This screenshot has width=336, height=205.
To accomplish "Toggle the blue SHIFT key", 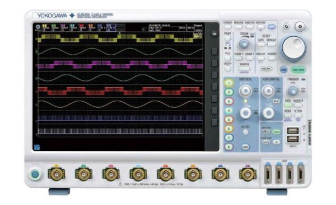I will [x=272, y=27].
